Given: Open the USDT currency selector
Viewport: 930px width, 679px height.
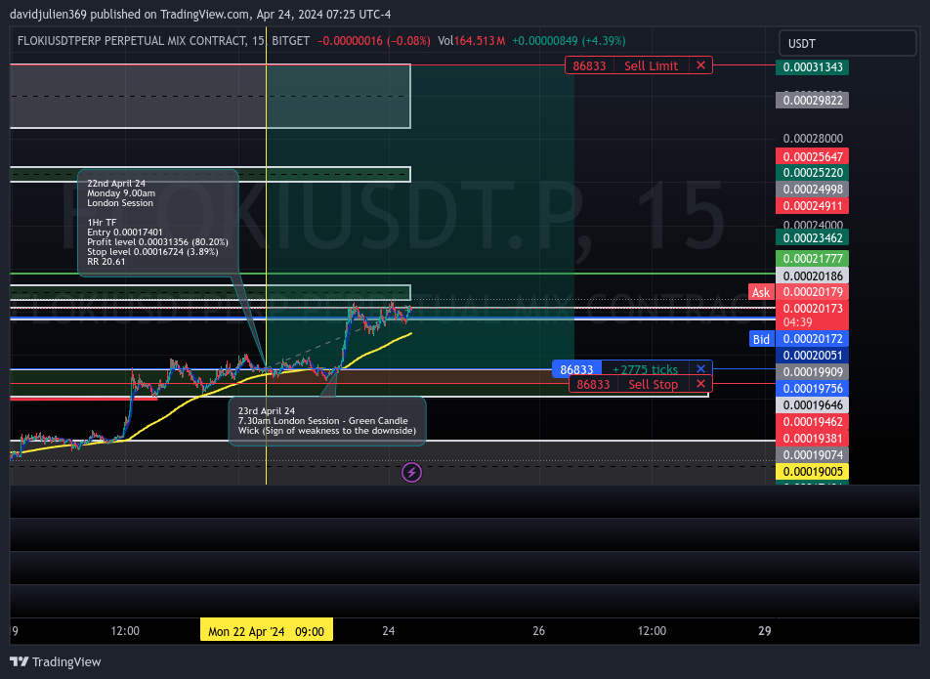Looking at the screenshot, I should [847, 43].
